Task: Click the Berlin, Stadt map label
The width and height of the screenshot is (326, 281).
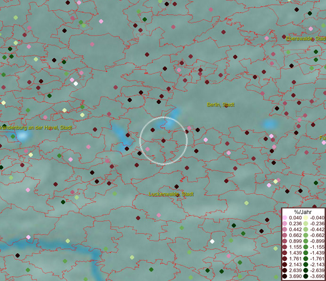Action: (220, 104)
